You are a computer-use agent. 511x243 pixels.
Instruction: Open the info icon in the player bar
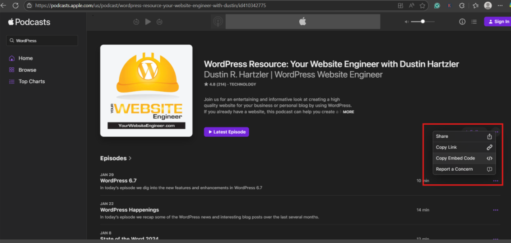[462, 22]
